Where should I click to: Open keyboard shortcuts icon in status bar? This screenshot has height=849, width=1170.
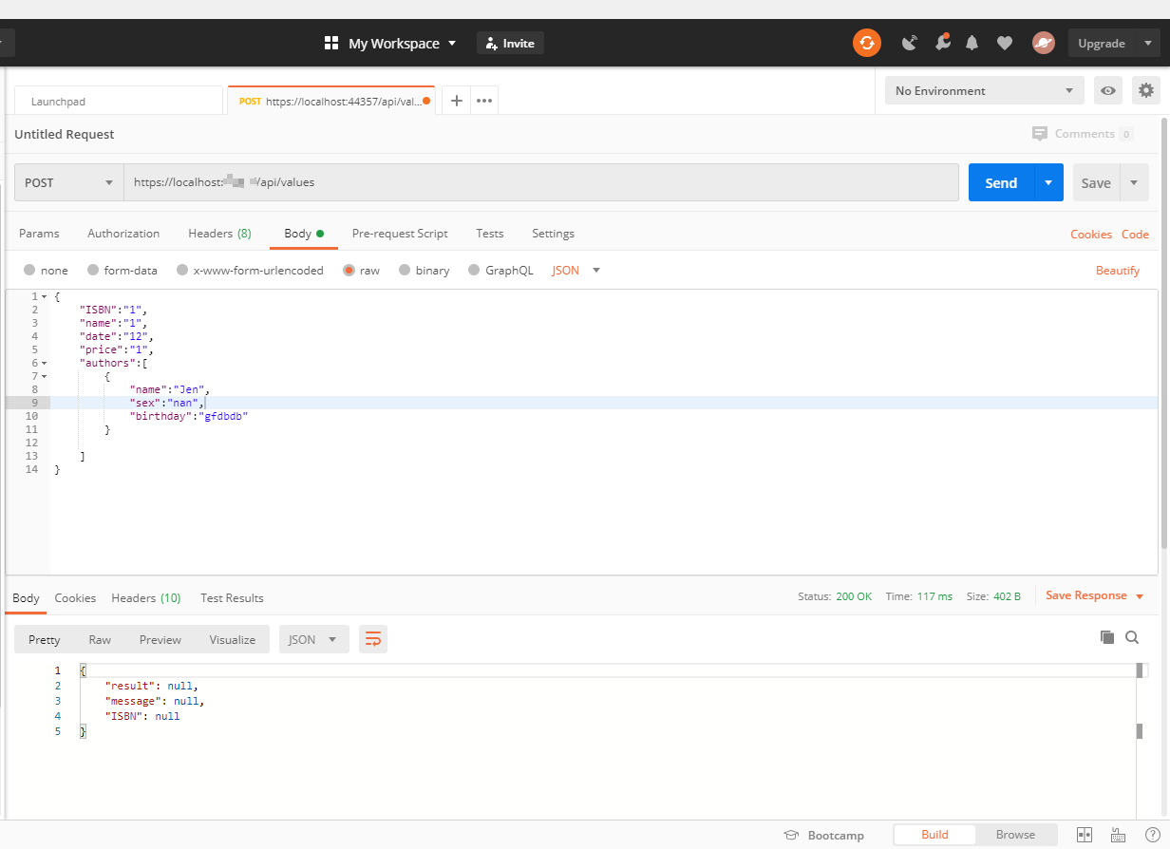click(1119, 835)
